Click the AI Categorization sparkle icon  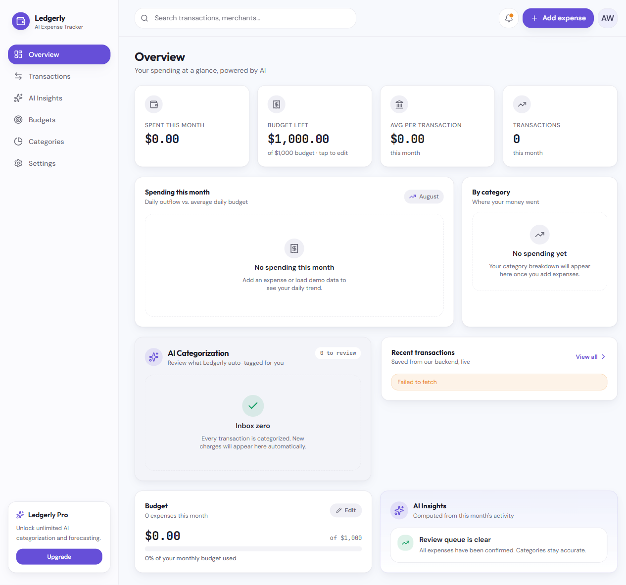[154, 357]
